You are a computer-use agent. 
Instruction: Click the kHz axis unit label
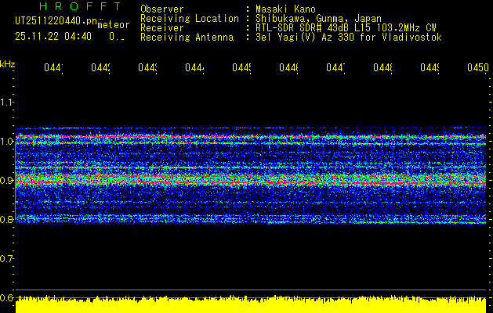click(x=8, y=63)
